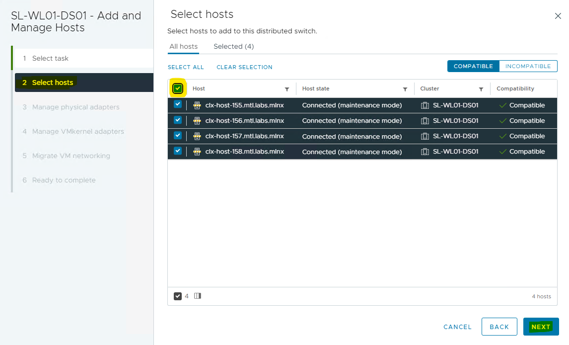Click the '4 hosts' count in the footer
This screenshot has width=569, height=345.
(541, 296)
